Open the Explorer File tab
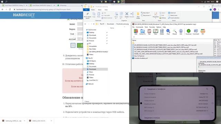 click(x=86, y=10)
